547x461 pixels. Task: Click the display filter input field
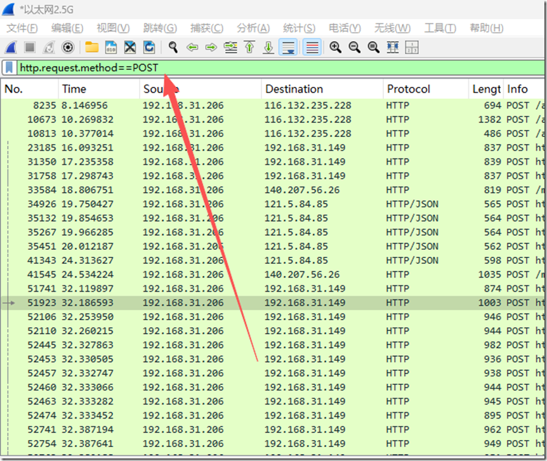281,68
